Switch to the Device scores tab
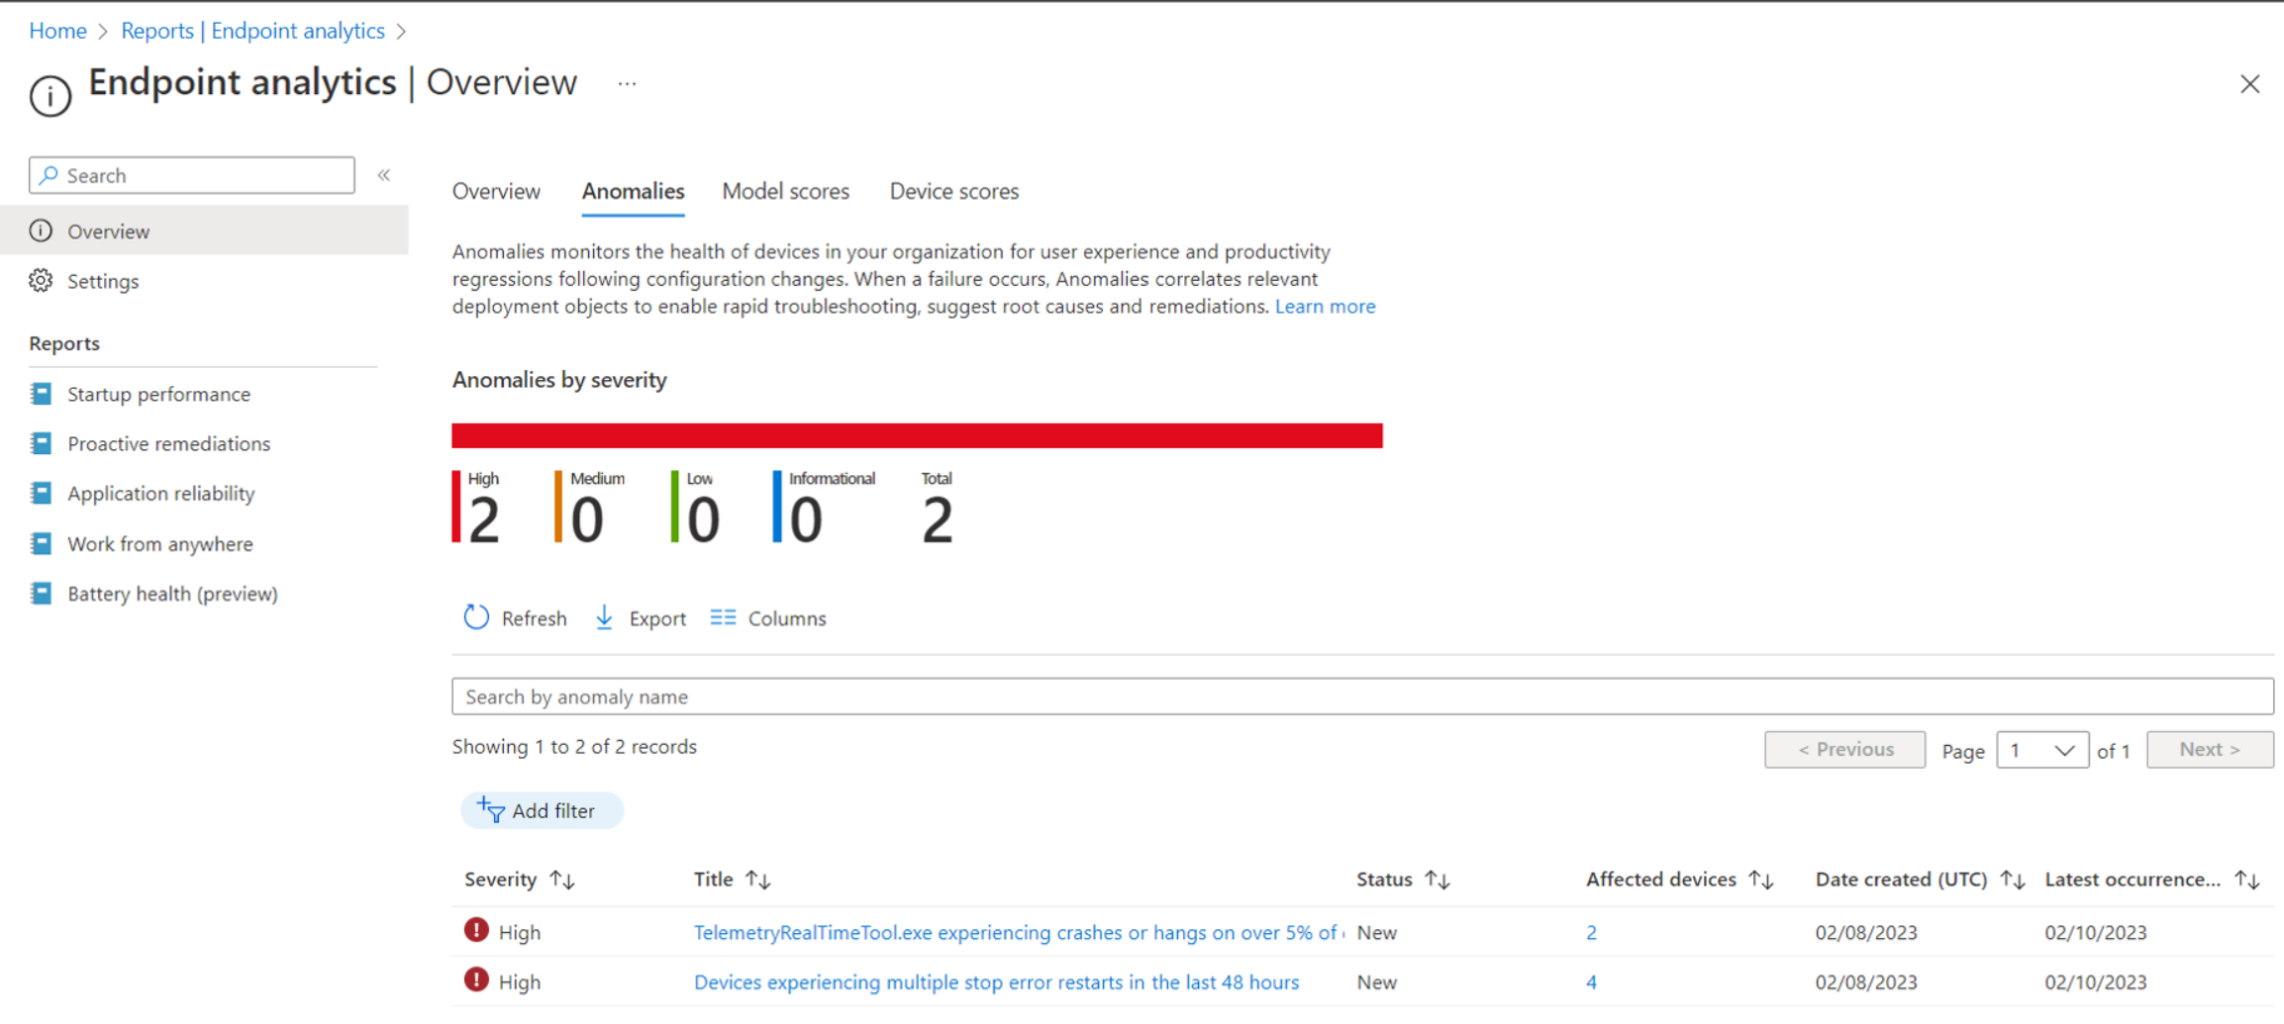The image size is (2284, 1024). tap(952, 191)
